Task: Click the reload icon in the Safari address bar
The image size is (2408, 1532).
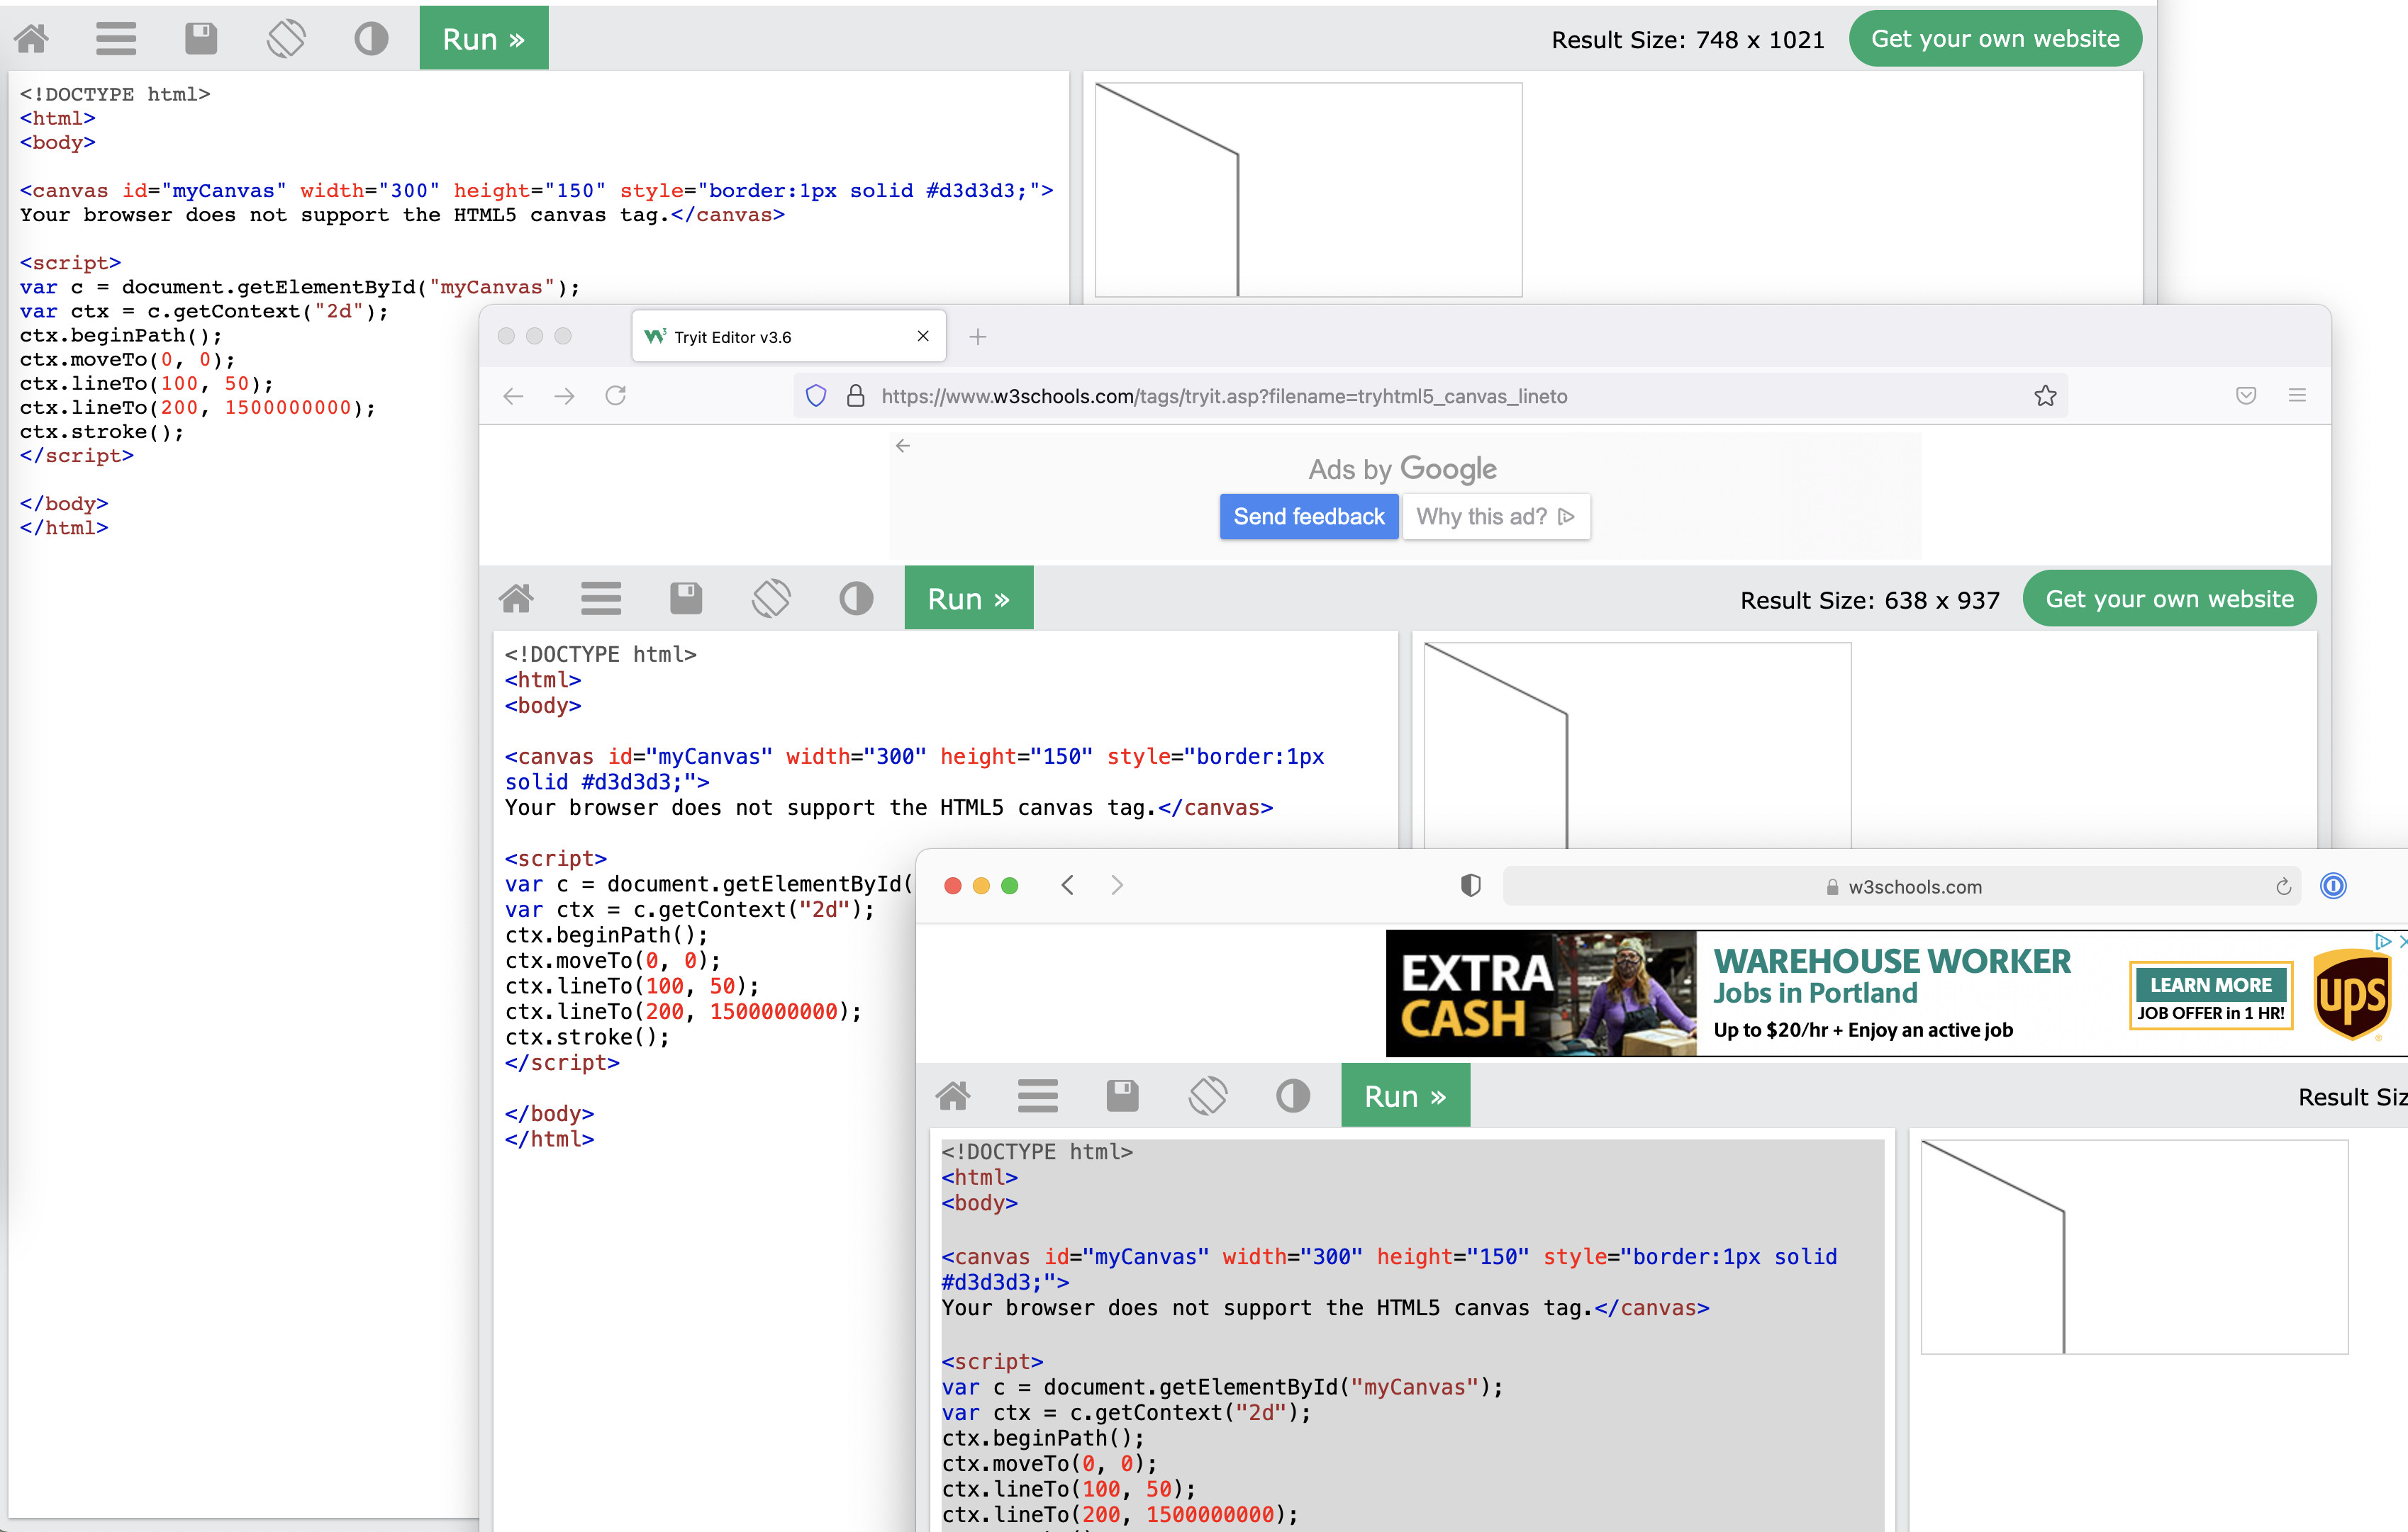Action: click(x=2284, y=886)
